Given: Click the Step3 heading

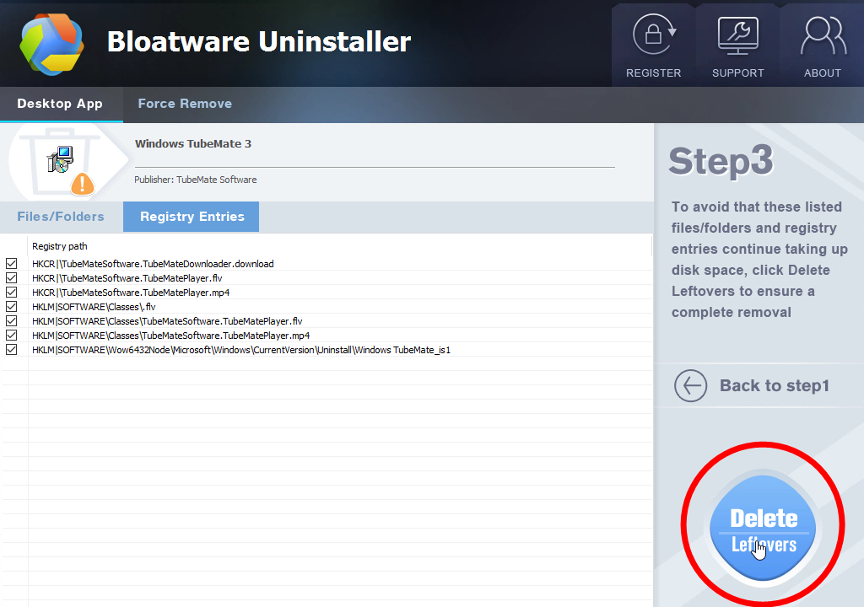Looking at the screenshot, I should pos(721,161).
